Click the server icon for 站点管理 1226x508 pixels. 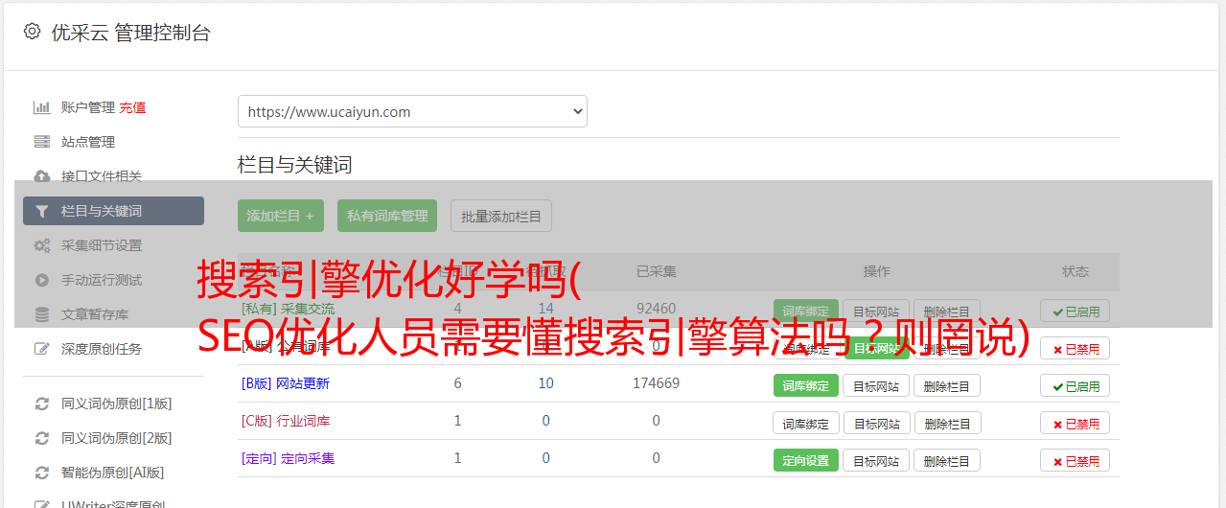pyautogui.click(x=42, y=142)
